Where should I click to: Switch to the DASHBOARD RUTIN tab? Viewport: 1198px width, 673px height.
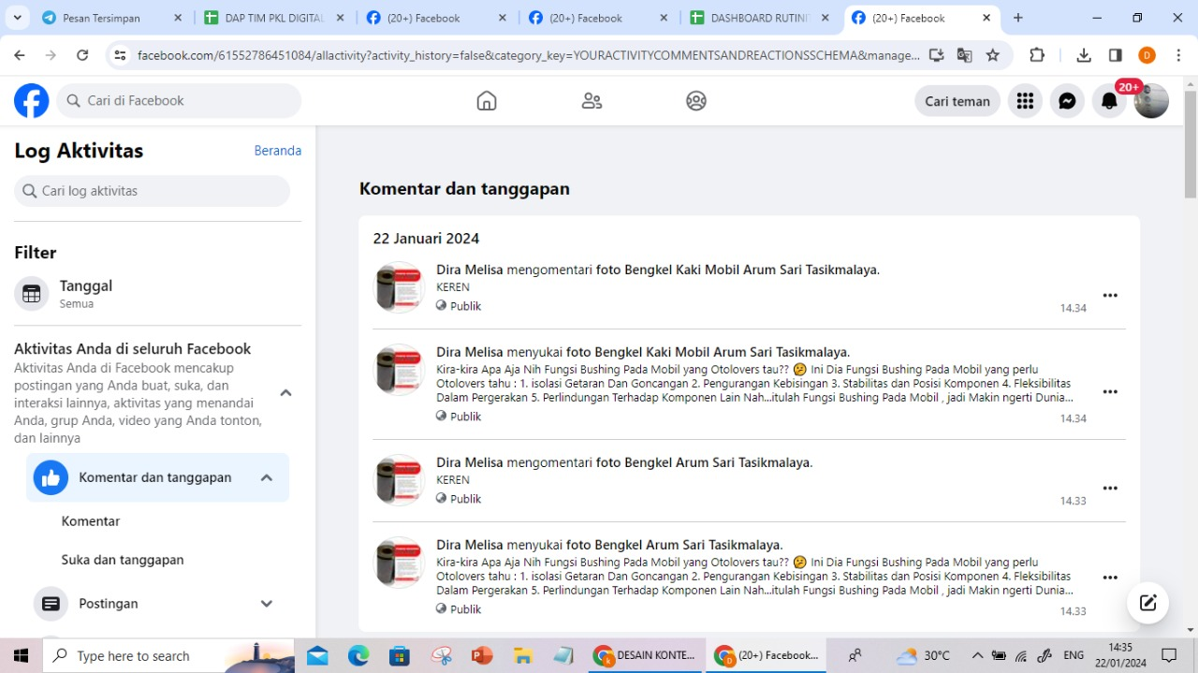pyautogui.click(x=761, y=18)
